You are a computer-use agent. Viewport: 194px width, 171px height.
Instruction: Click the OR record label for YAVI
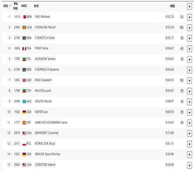182,17
